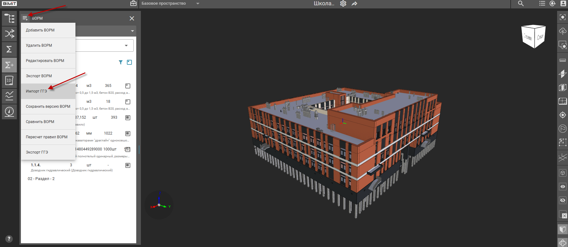The height and width of the screenshot is (247, 568).
Task: Open the 2D drawings panel
Action: pyautogui.click(x=9, y=80)
